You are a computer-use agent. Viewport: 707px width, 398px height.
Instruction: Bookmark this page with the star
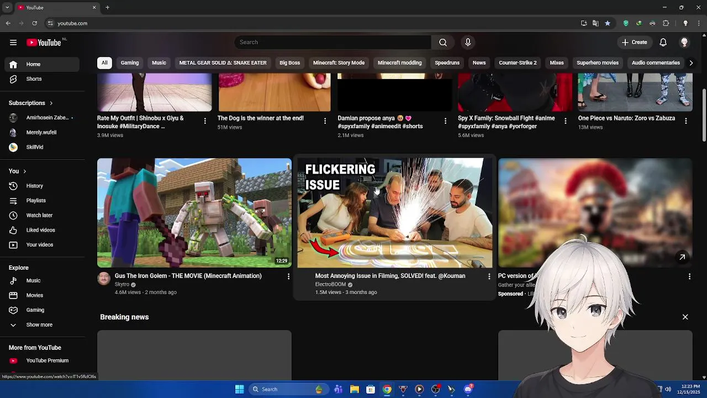[x=608, y=23]
